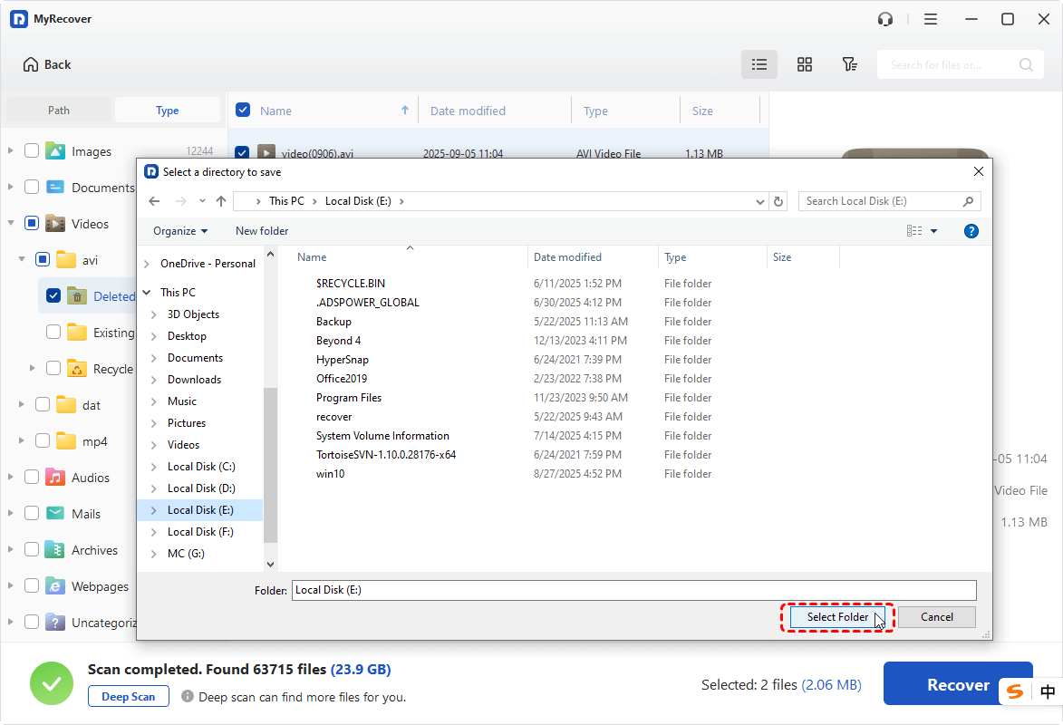This screenshot has width=1063, height=725.
Task: Click the sort arrow in Name column
Action: click(405, 110)
